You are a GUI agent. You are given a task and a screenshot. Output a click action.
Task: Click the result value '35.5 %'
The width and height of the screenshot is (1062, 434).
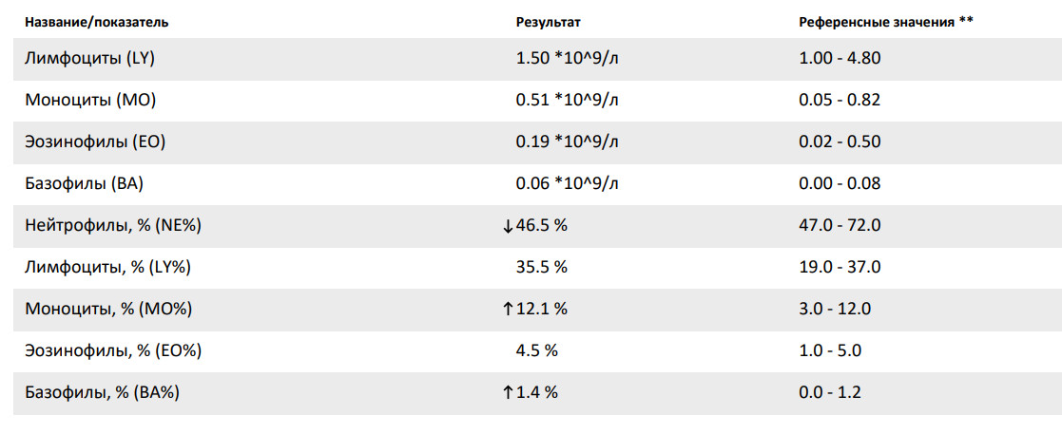pyautogui.click(x=541, y=267)
